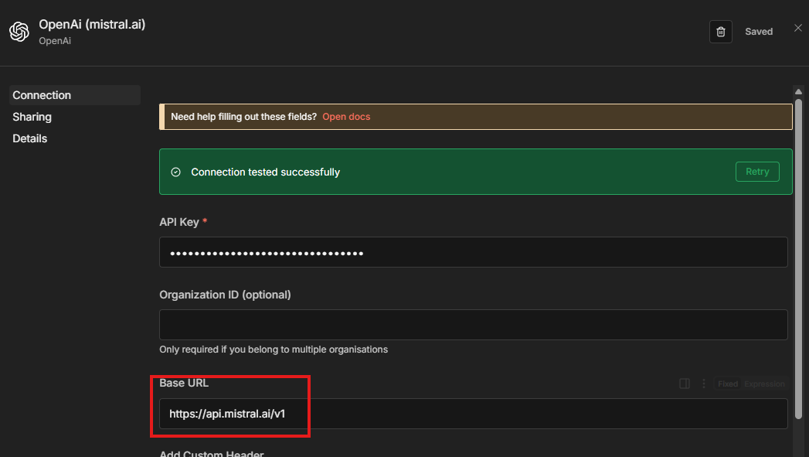Delete the credential with trash icon

point(720,32)
